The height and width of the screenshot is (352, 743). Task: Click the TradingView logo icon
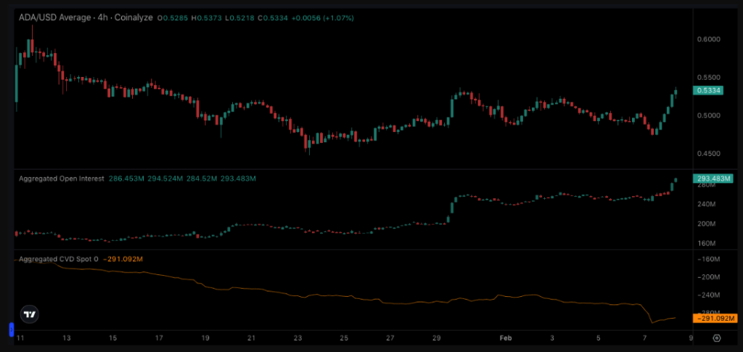[x=30, y=314]
